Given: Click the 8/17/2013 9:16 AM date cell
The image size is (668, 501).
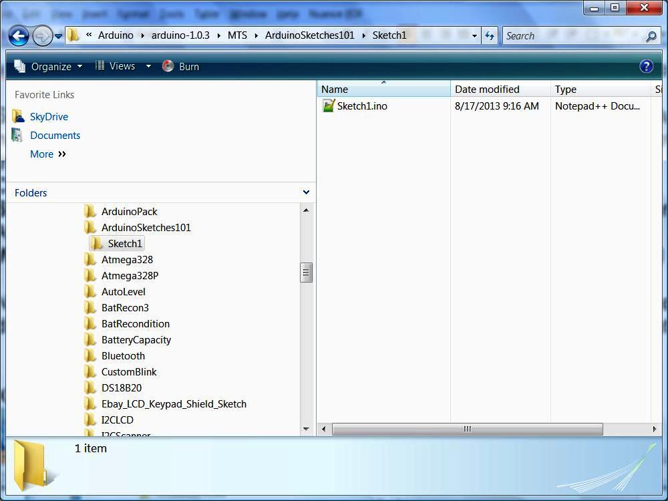Looking at the screenshot, I should pyautogui.click(x=497, y=106).
